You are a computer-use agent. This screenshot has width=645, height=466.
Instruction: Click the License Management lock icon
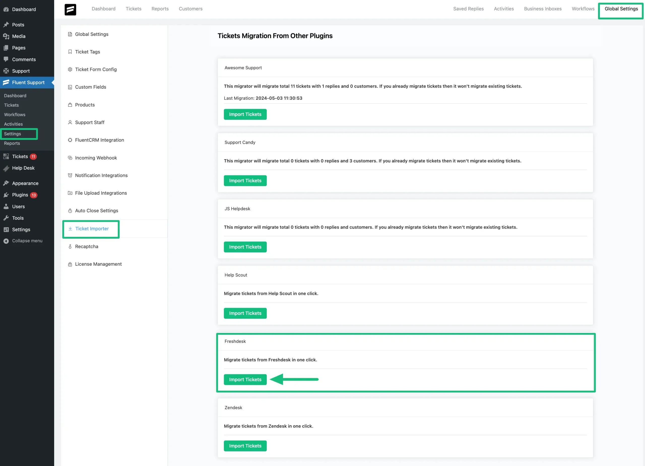[x=70, y=264]
